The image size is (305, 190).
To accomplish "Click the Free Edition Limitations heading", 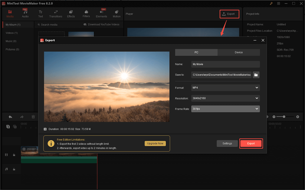I will [71, 140].
